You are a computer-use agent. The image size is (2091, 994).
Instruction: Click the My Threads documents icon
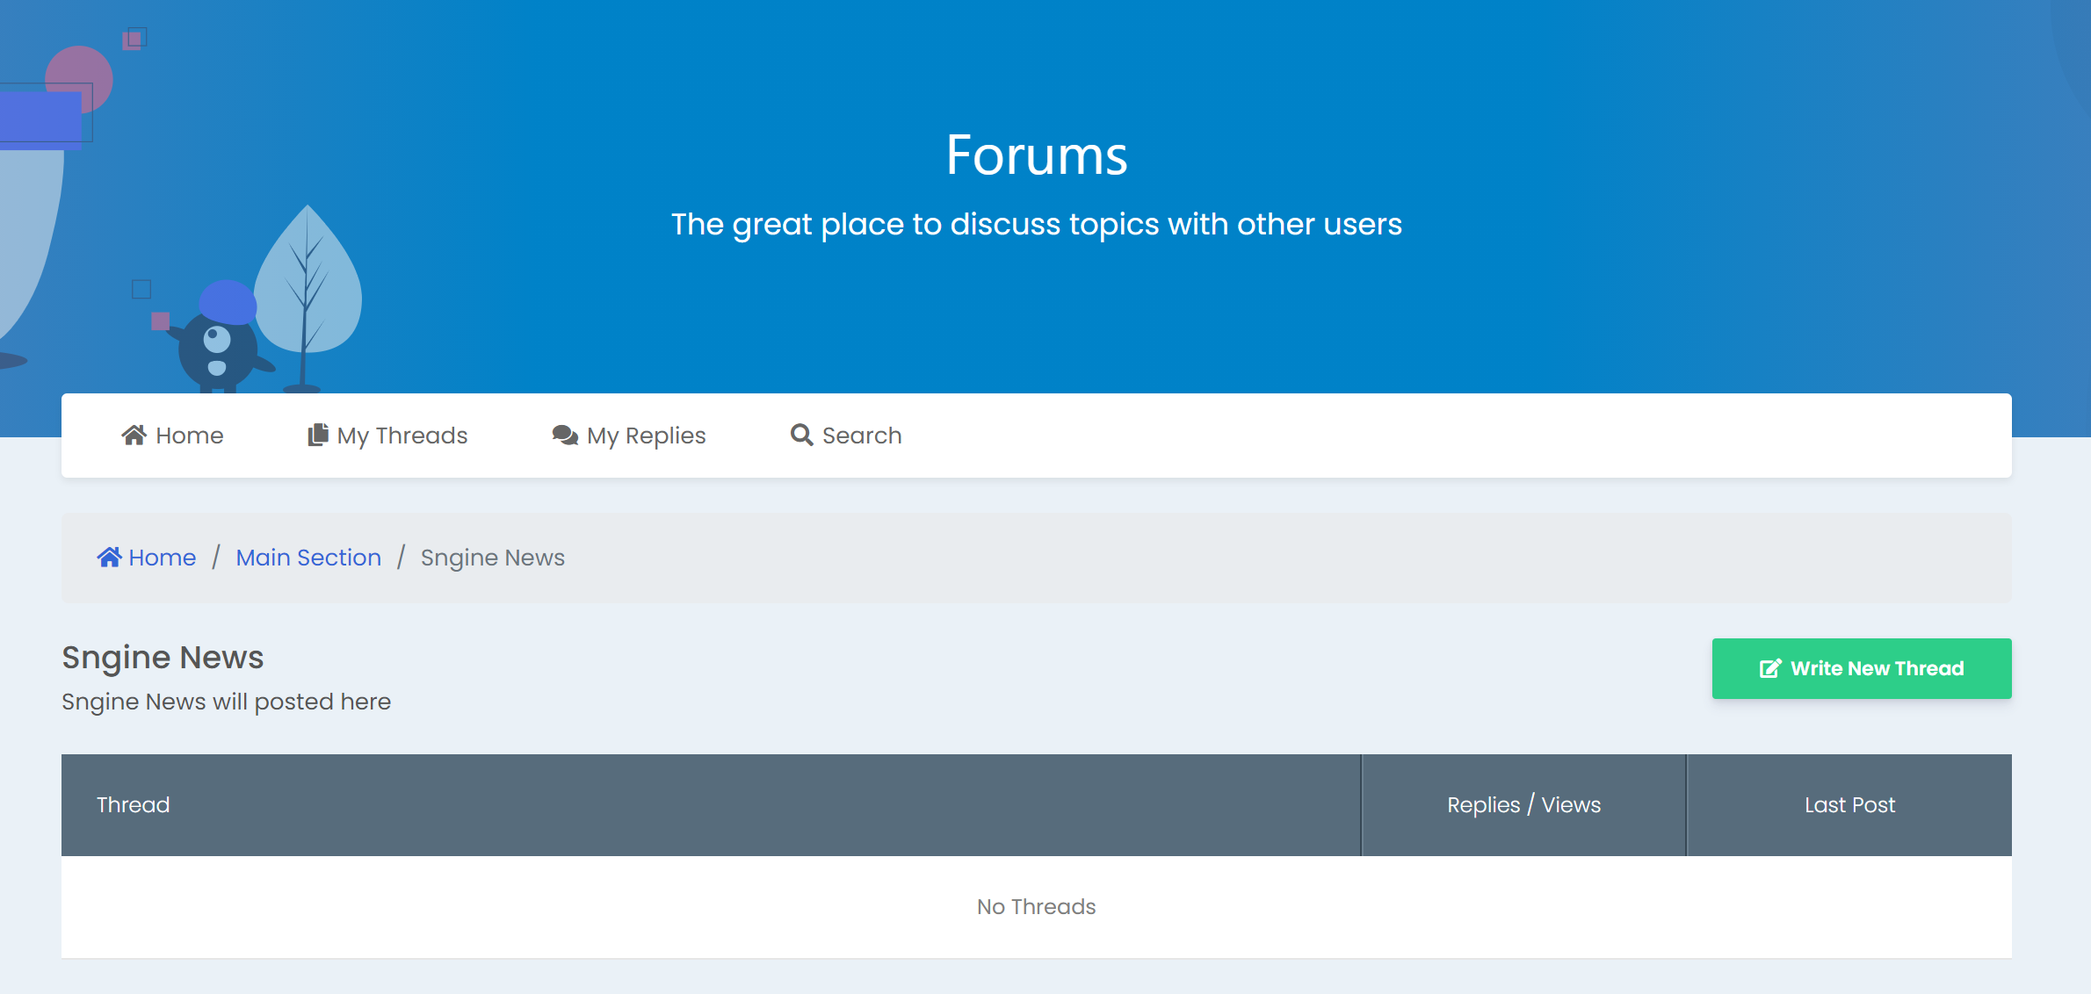pos(318,436)
